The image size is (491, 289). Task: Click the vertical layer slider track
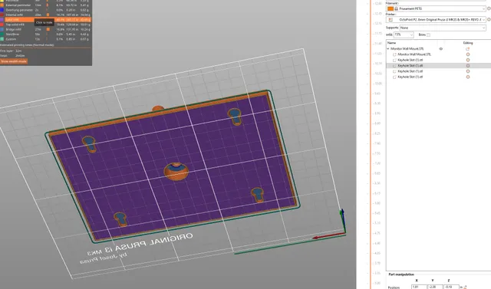[371, 144]
